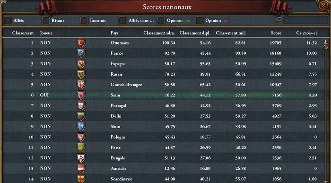Open the Russie flag shield

pos(81,74)
